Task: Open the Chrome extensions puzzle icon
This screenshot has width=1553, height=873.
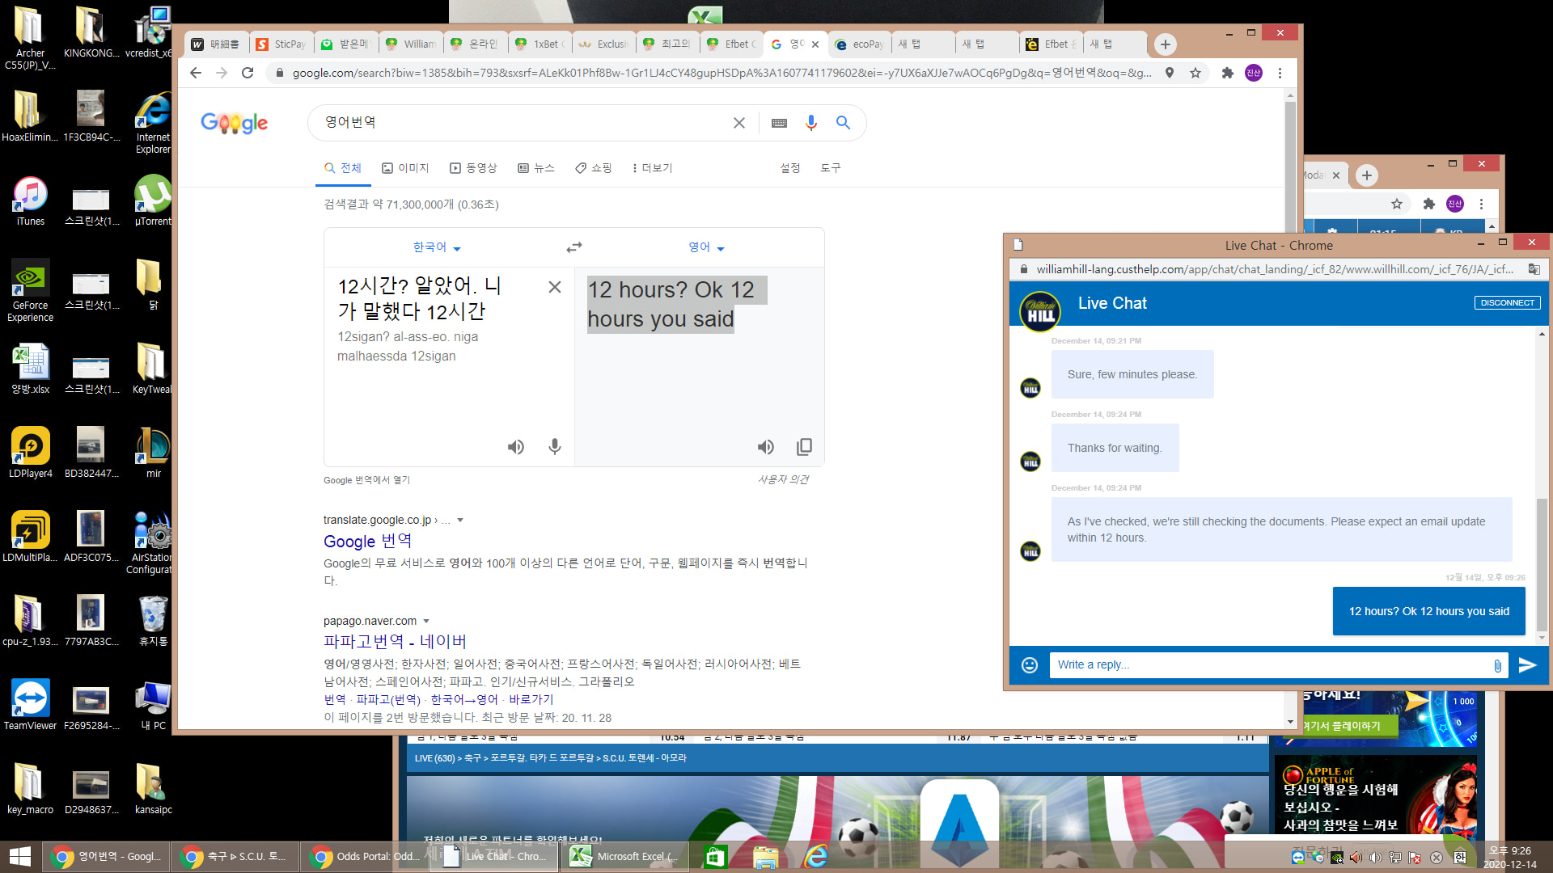Action: pyautogui.click(x=1227, y=73)
